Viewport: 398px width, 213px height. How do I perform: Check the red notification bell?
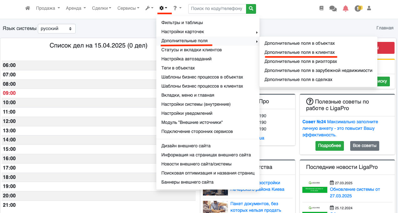click(345, 8)
